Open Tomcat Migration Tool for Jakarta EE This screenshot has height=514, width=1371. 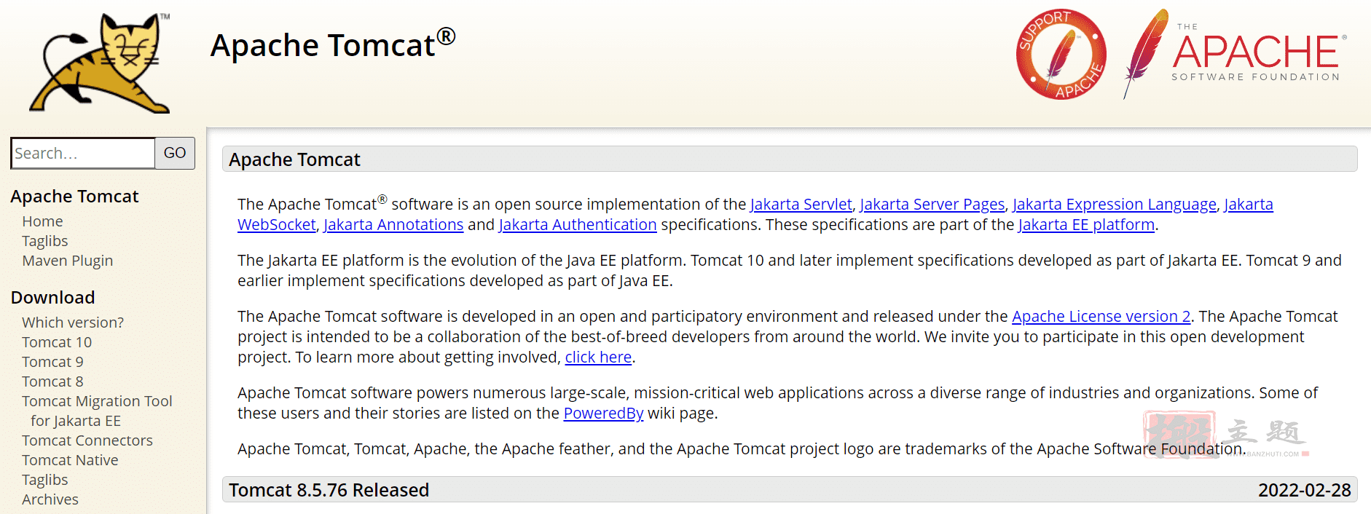click(97, 411)
